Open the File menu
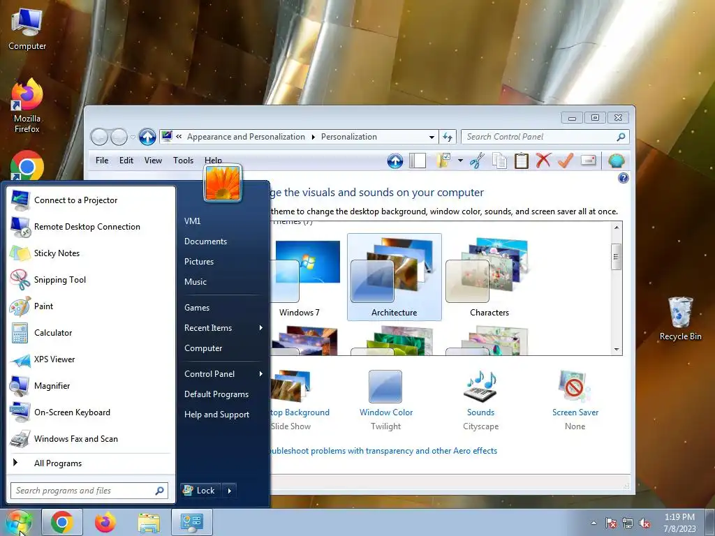 [x=102, y=161]
